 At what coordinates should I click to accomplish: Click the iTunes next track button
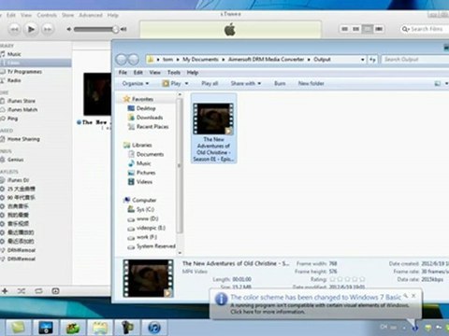click(x=48, y=29)
